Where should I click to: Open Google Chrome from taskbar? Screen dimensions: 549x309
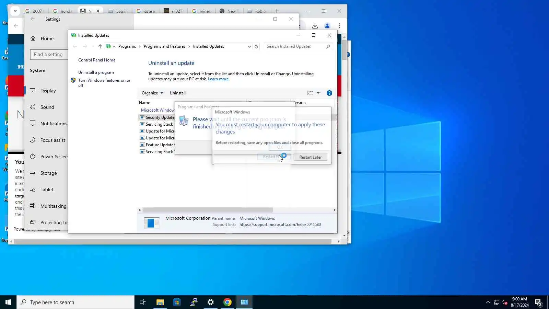[x=227, y=302]
